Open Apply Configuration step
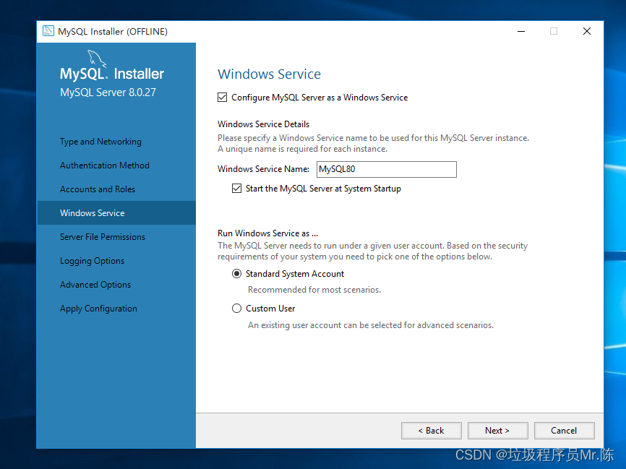The width and height of the screenshot is (626, 469). click(98, 309)
